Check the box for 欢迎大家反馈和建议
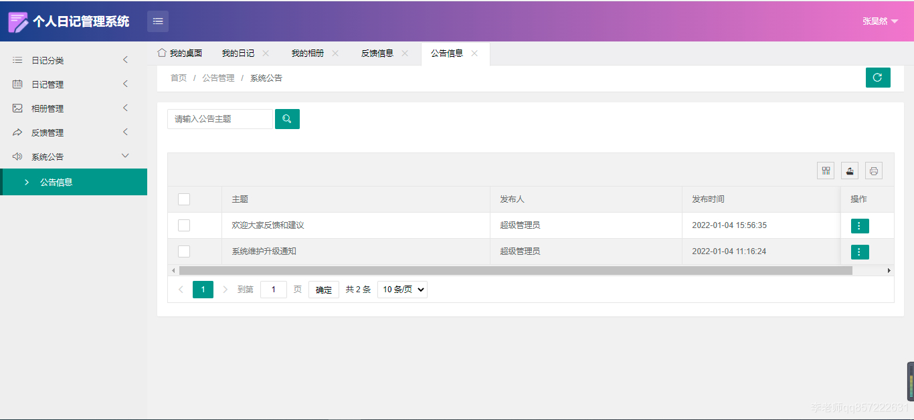This screenshot has width=914, height=420. tap(184, 225)
